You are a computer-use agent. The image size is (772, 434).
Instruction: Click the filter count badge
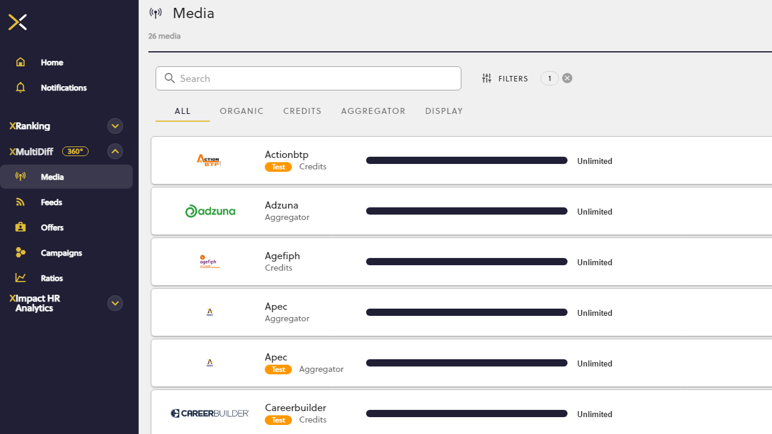(549, 78)
